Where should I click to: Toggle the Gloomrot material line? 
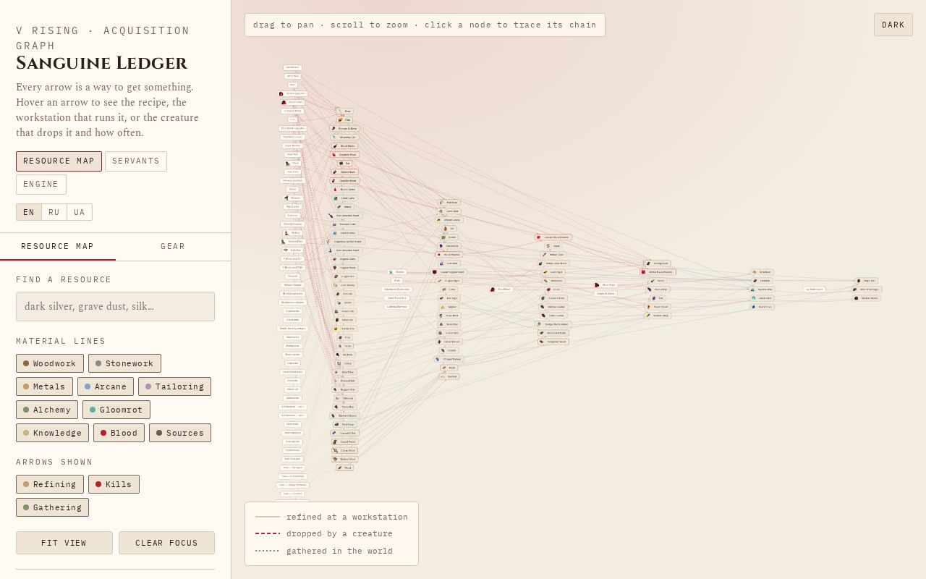116,410
